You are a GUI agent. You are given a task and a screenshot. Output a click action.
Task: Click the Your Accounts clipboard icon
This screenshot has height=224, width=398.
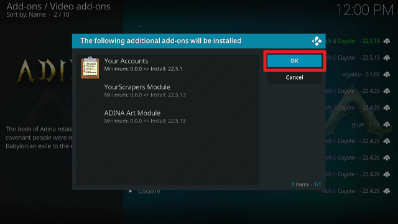[90, 68]
